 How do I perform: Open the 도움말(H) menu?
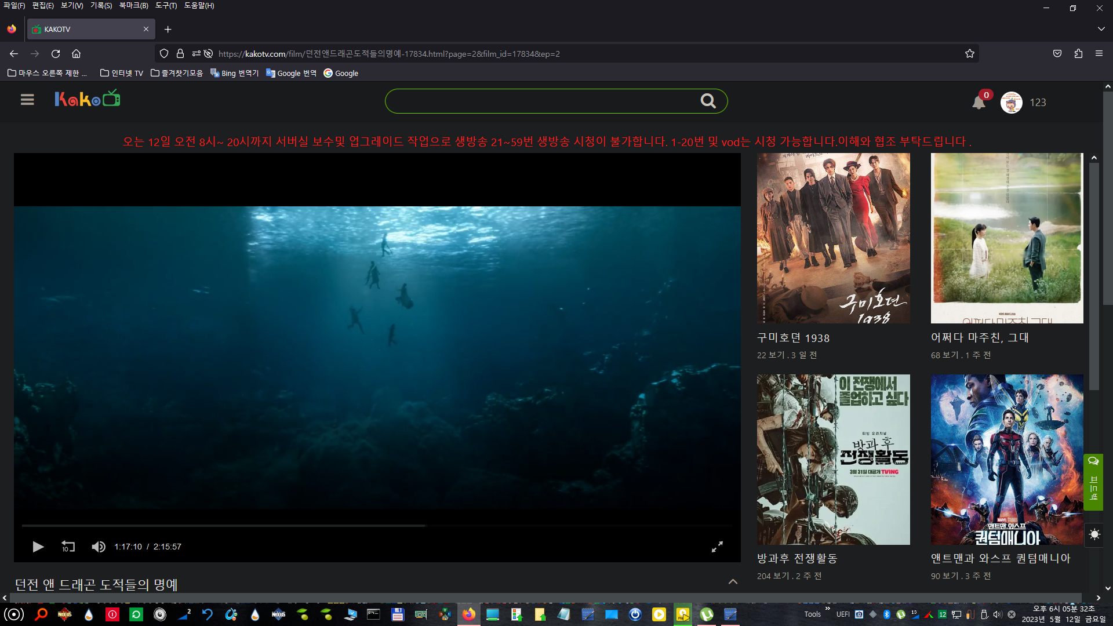coord(199,5)
